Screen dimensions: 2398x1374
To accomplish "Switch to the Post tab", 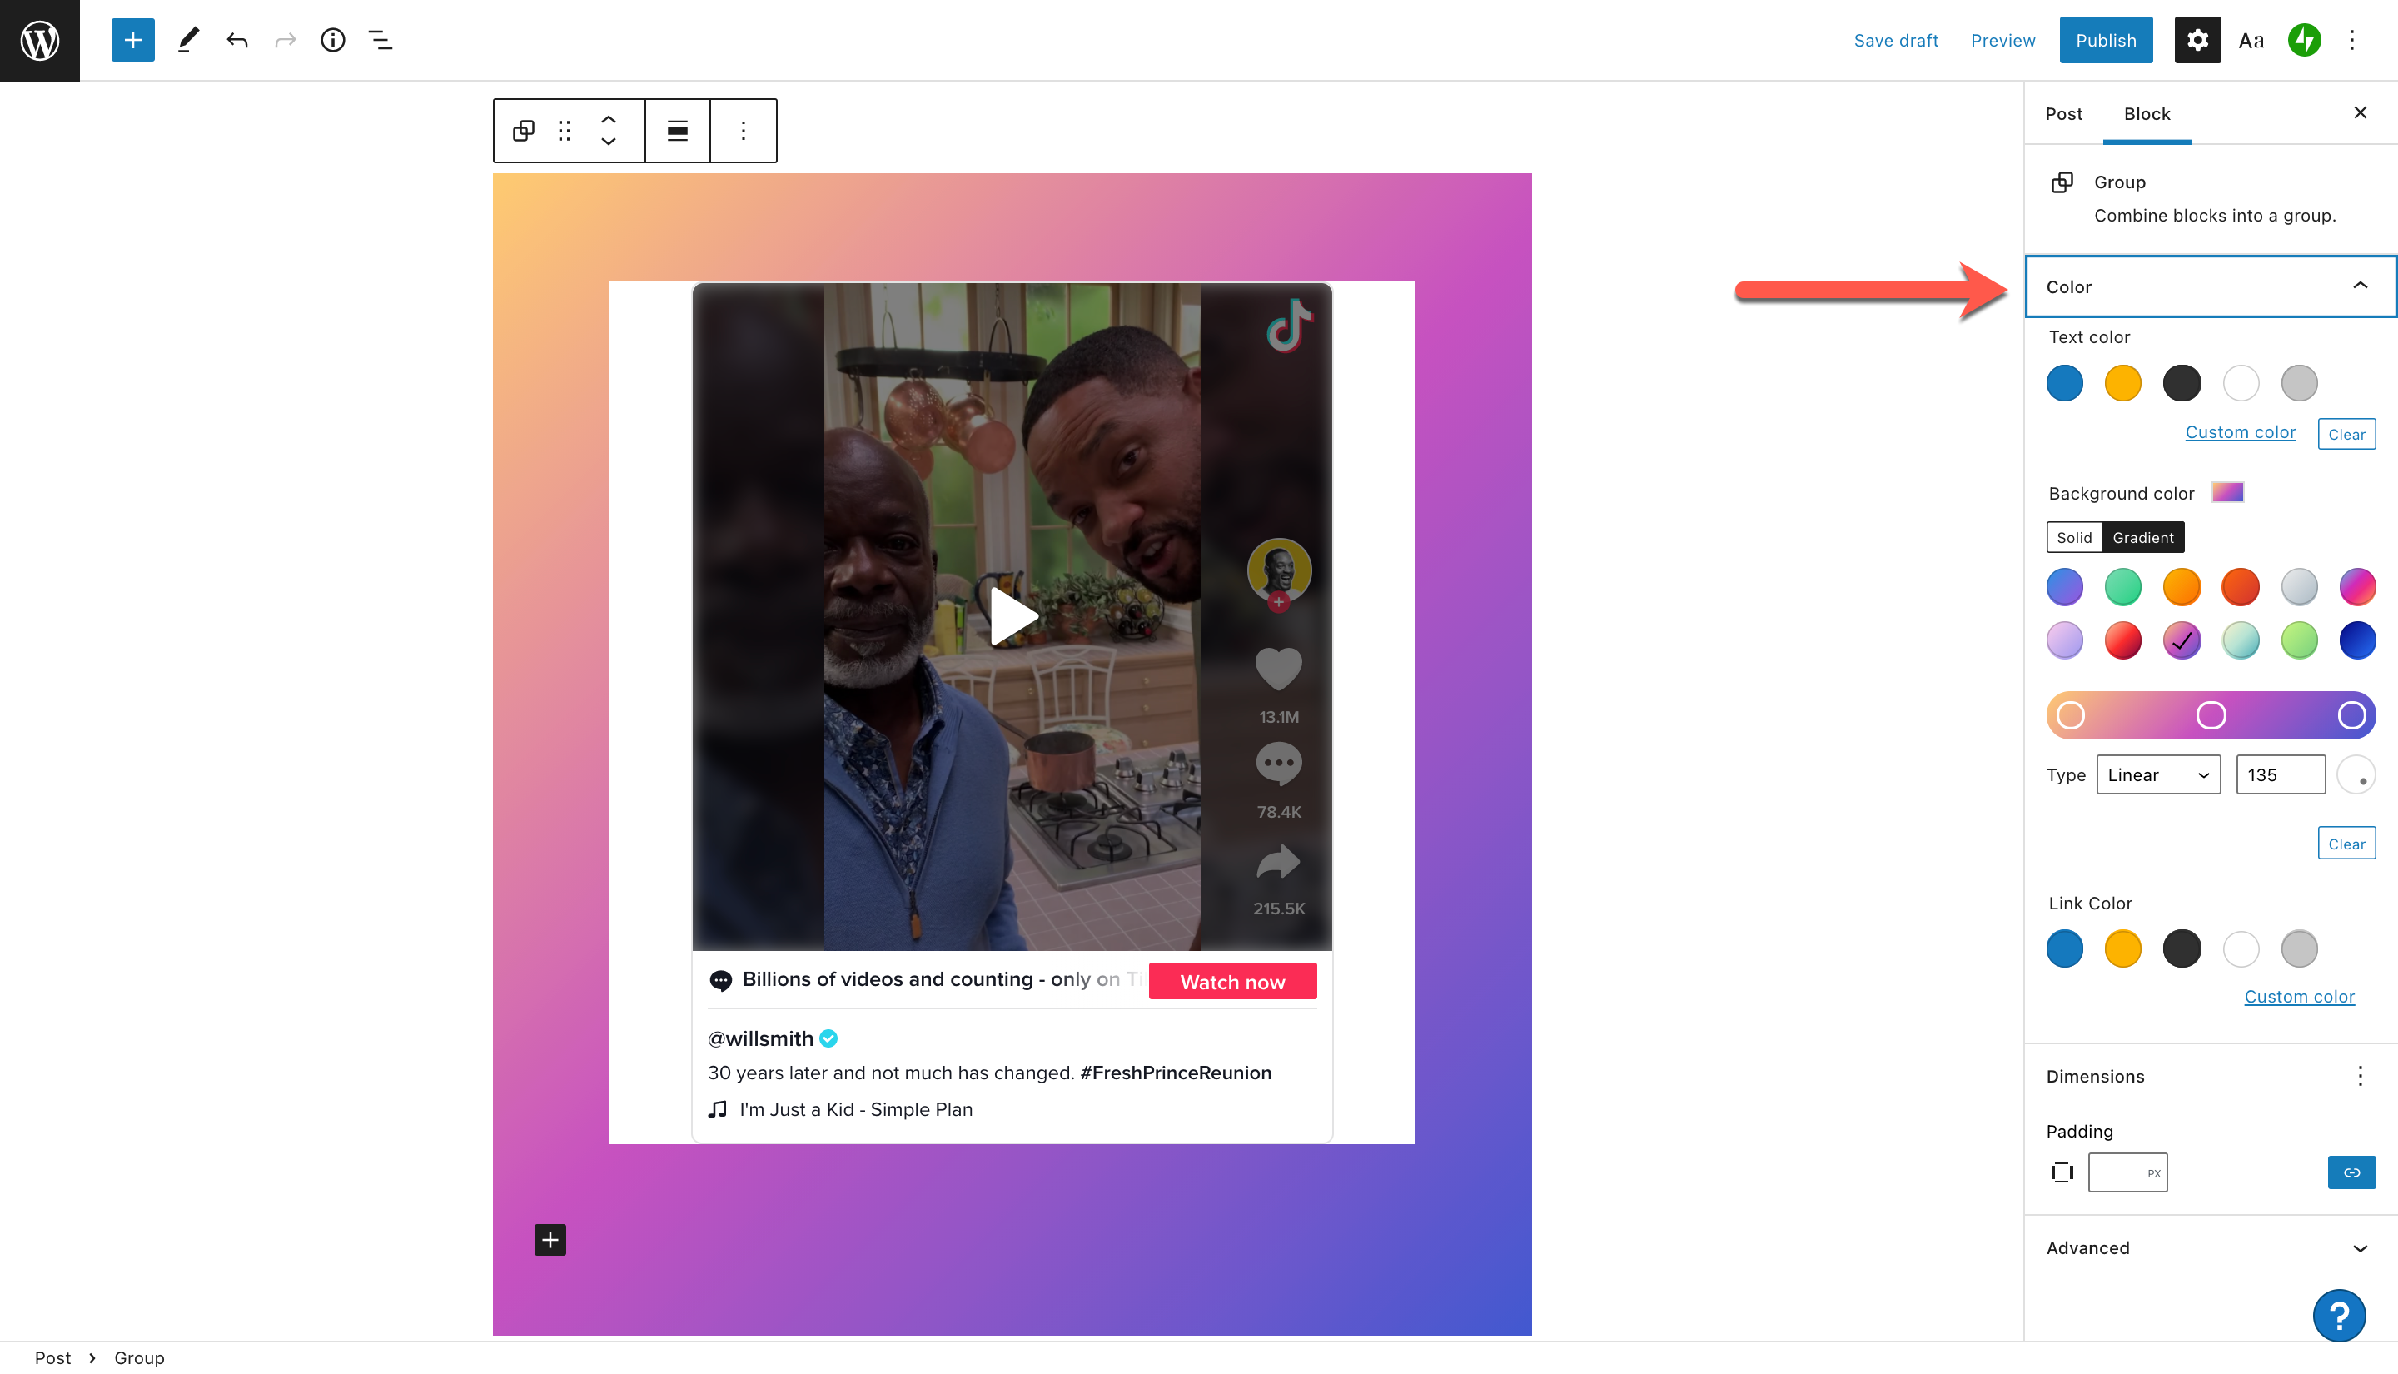I will click(x=2063, y=113).
